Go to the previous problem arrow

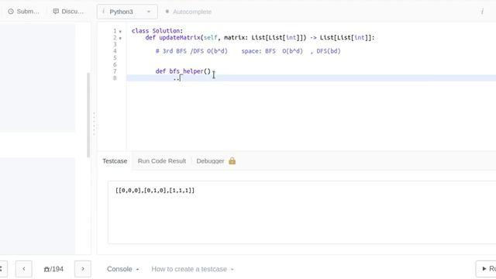24,269
